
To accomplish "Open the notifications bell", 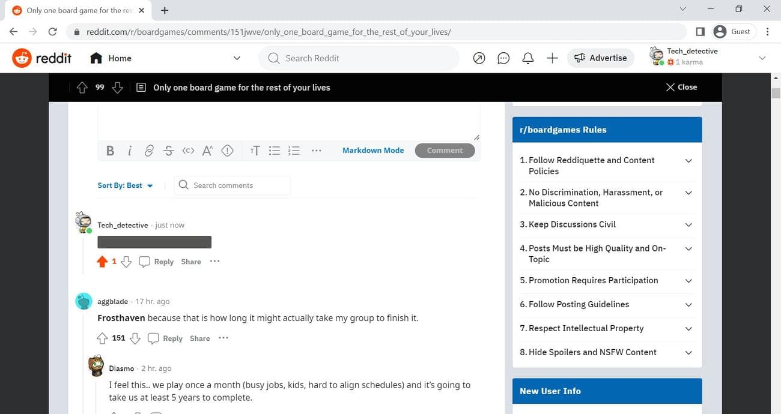I will click(528, 58).
